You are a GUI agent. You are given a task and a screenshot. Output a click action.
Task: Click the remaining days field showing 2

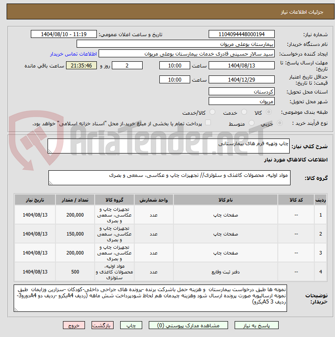[127, 65]
